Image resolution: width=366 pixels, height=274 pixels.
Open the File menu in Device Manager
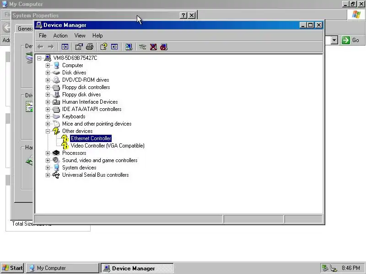point(43,36)
